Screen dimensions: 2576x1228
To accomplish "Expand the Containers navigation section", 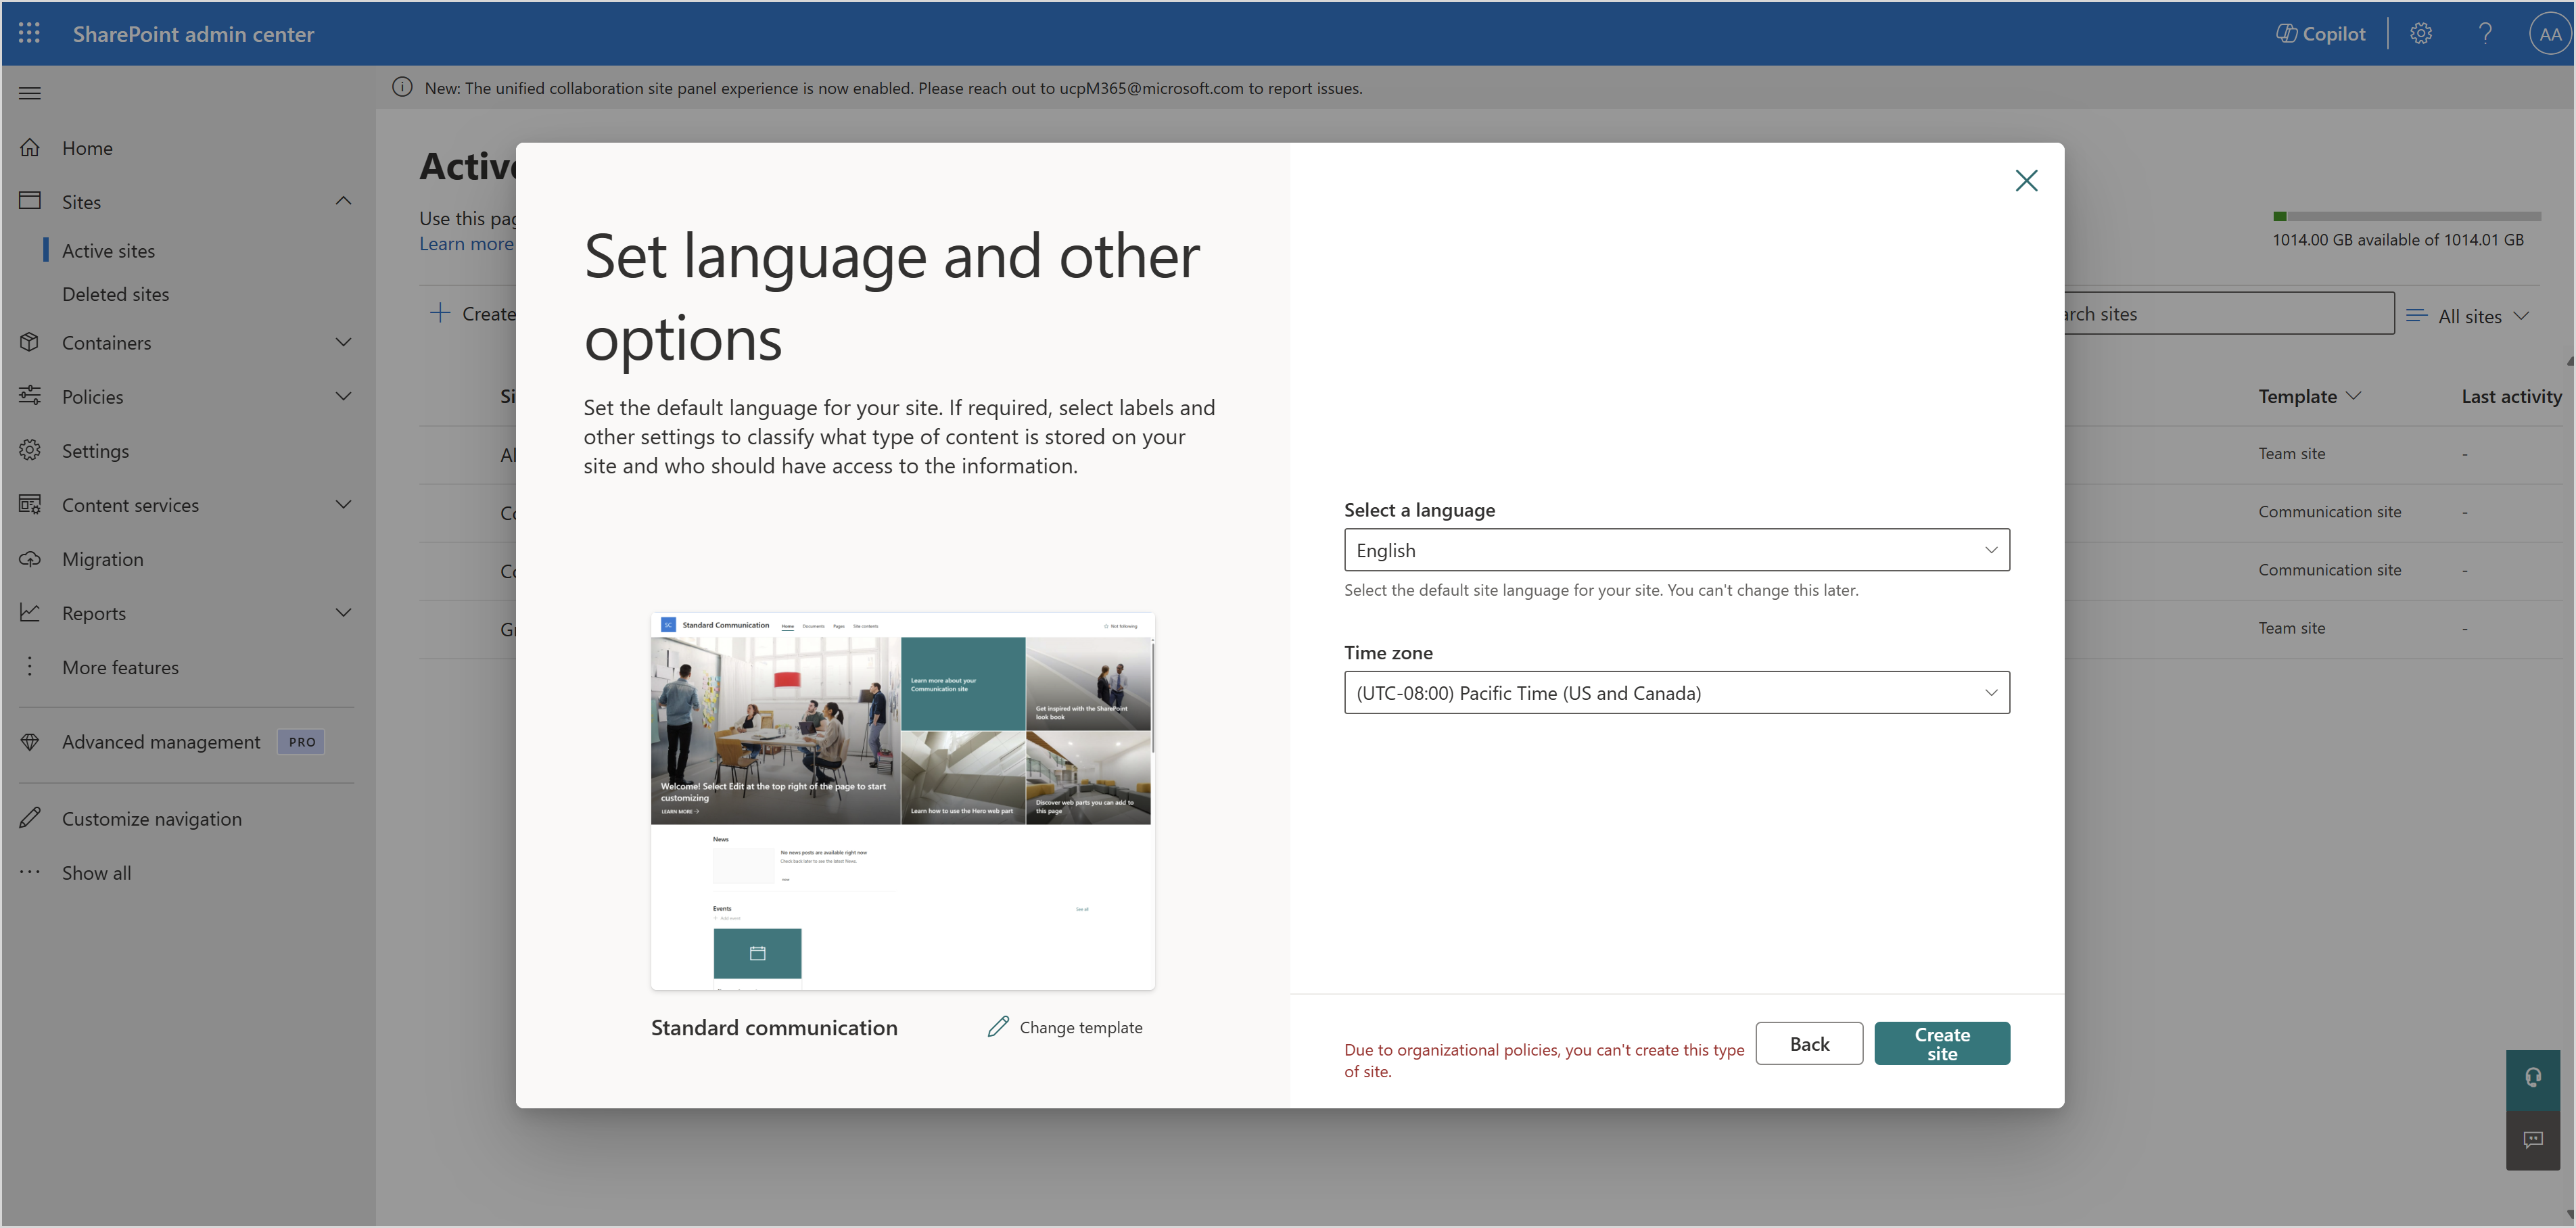I will pyautogui.click(x=343, y=342).
